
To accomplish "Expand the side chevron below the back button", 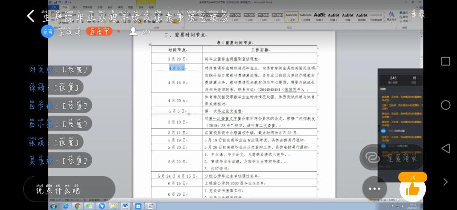I will [445, 182].
